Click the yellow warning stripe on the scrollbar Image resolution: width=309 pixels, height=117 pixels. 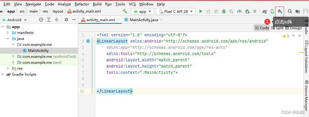(301, 52)
